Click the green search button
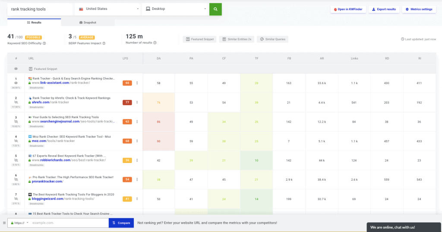 [215, 9]
